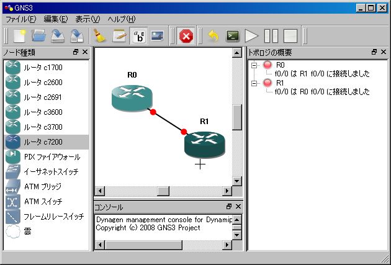
Task: Close the ノード種類 panel
Action: 85,52
